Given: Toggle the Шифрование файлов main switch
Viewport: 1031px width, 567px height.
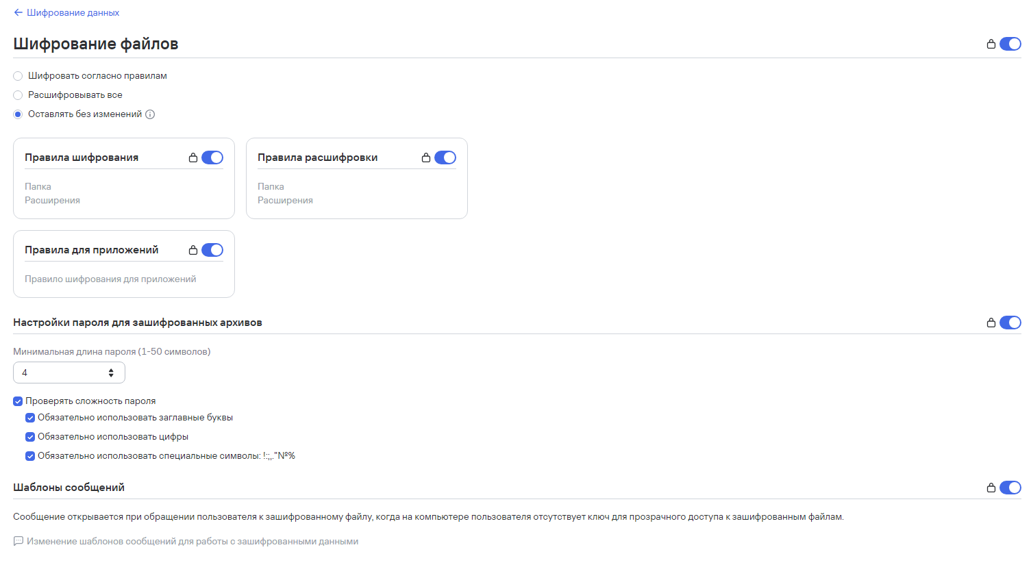Looking at the screenshot, I should [1010, 44].
